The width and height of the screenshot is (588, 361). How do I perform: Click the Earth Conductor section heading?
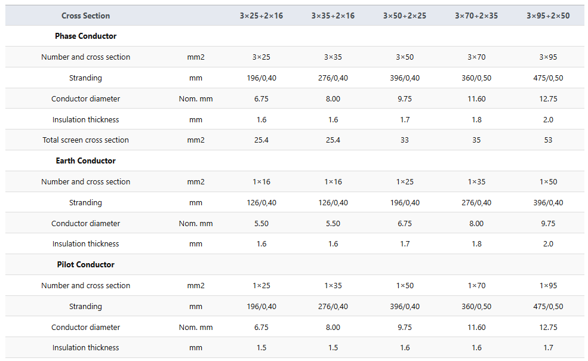pos(85,161)
